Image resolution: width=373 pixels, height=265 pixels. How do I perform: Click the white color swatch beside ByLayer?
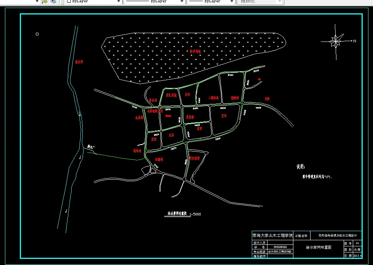[69, 1]
